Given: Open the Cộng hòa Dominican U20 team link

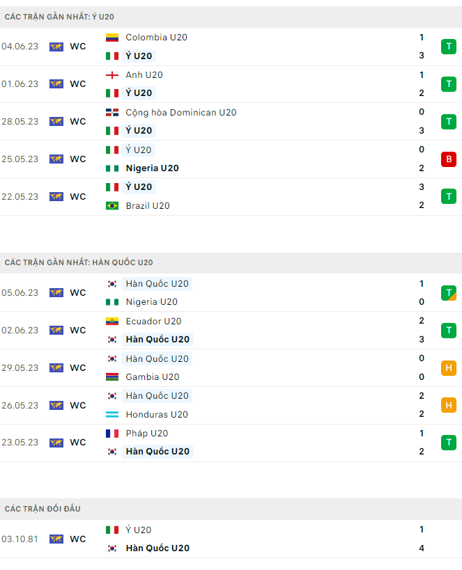Looking at the screenshot, I should [x=180, y=113].
